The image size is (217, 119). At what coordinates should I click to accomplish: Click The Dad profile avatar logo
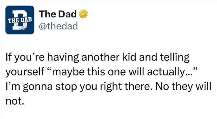(x=20, y=19)
